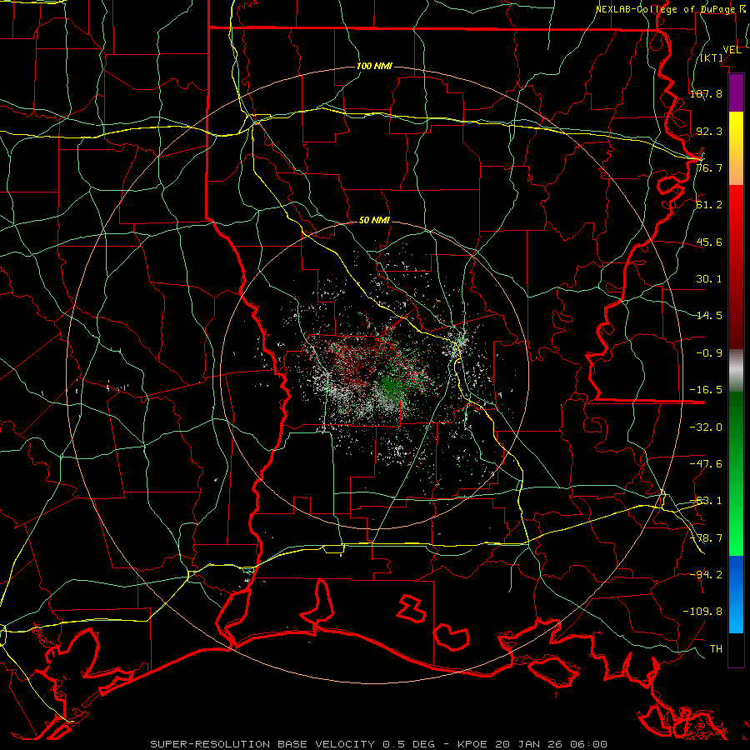Viewport: 750px width, 750px height.
Task: Click the 30.1 velocity scale value
Action: pyautogui.click(x=709, y=279)
